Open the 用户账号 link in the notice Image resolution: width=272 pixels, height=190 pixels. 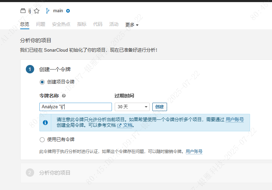235,119
